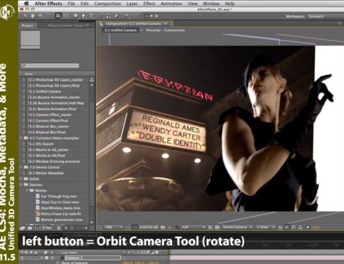Open the Show Channel icon in viewer
Viewport: 344px width, 264px height.
[x=177, y=227]
